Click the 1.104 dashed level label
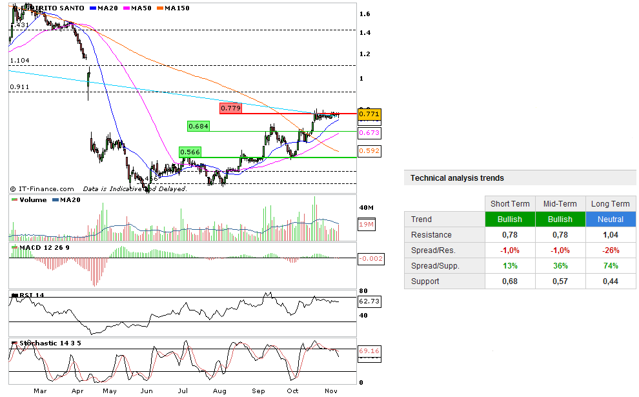The image size is (639, 397). [19, 60]
